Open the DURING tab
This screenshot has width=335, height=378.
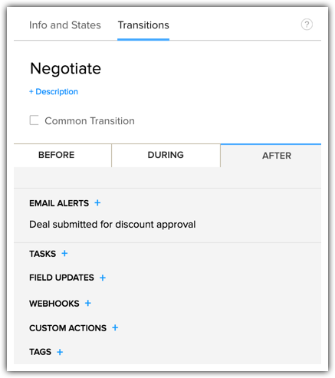click(166, 155)
